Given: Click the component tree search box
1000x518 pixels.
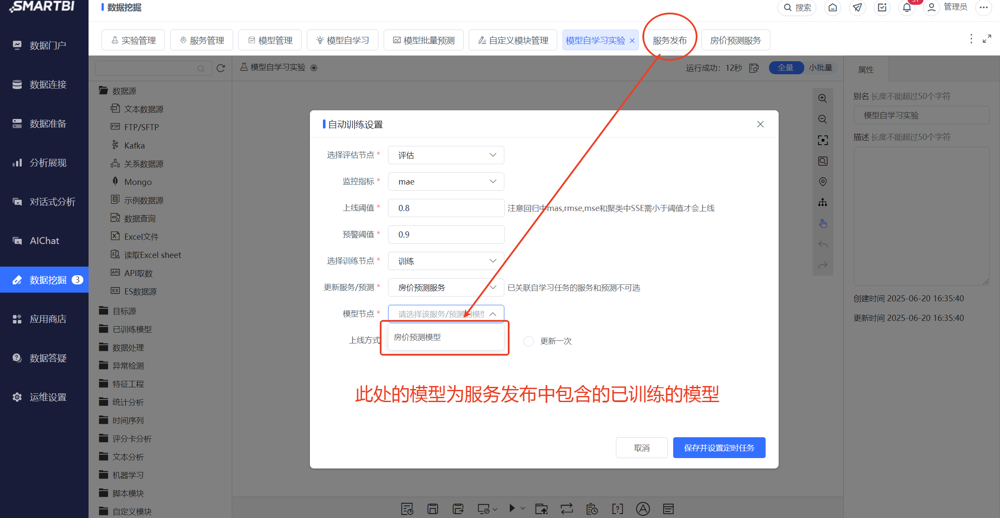Looking at the screenshot, I should (x=153, y=68).
